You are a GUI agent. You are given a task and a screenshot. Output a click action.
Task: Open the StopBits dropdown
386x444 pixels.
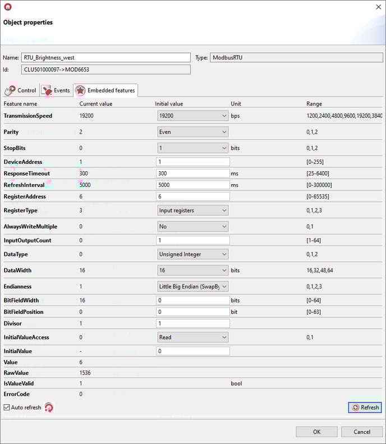point(192,148)
